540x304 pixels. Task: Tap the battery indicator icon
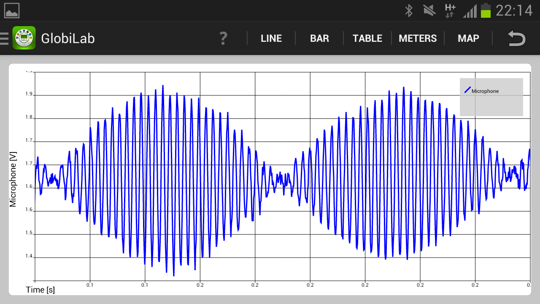pyautogui.click(x=486, y=11)
